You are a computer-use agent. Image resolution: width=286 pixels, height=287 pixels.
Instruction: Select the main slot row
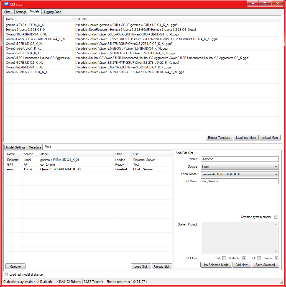point(89,169)
